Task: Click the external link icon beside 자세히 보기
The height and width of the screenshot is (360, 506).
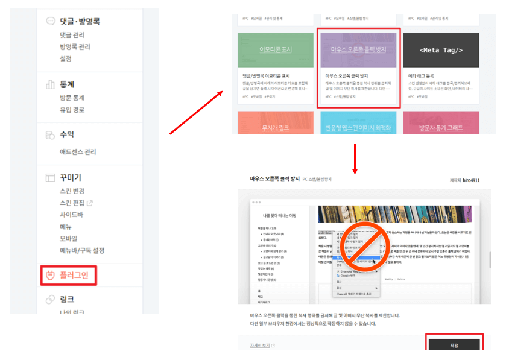Action: (273, 344)
